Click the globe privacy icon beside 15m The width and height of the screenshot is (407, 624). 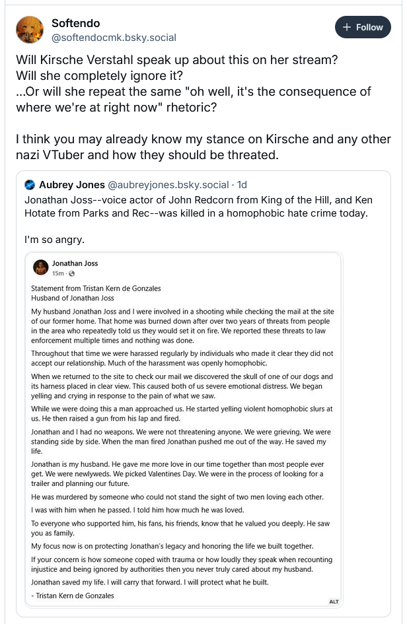(71, 273)
